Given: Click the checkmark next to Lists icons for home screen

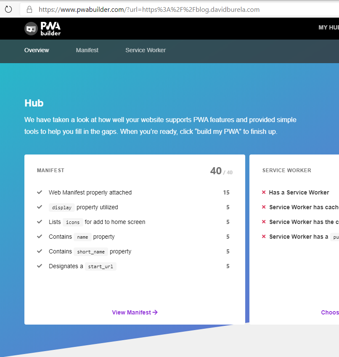Looking at the screenshot, I should click(x=39, y=222).
